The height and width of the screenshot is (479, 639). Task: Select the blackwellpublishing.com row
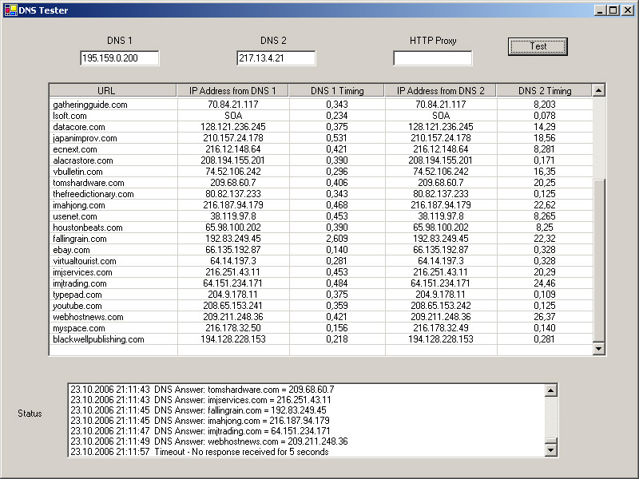tap(321, 339)
